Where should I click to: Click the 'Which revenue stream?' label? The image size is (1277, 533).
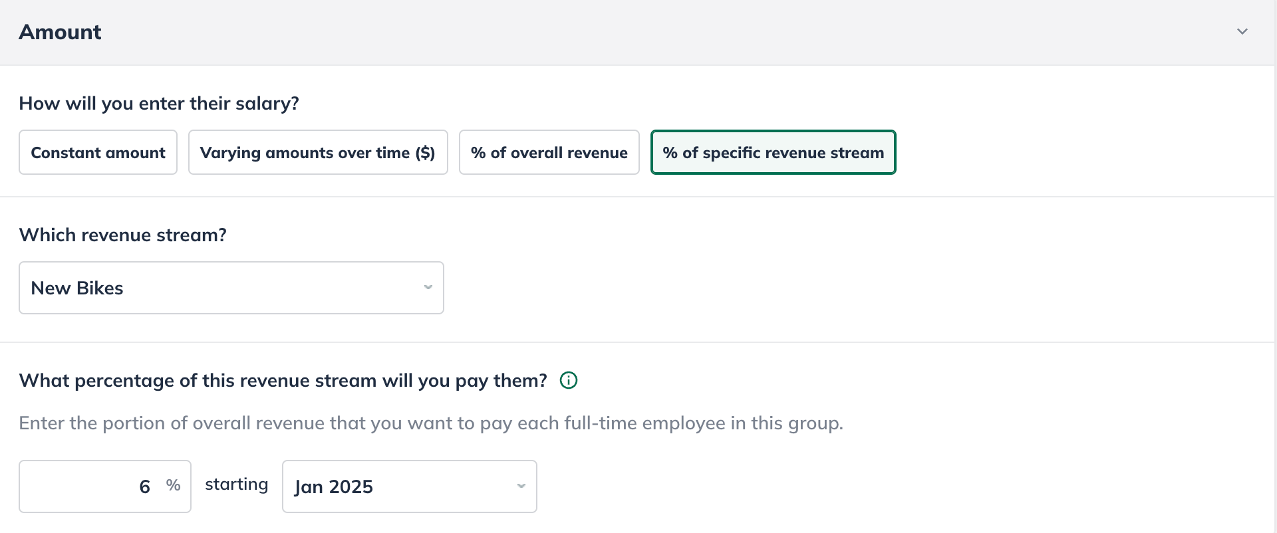(123, 235)
